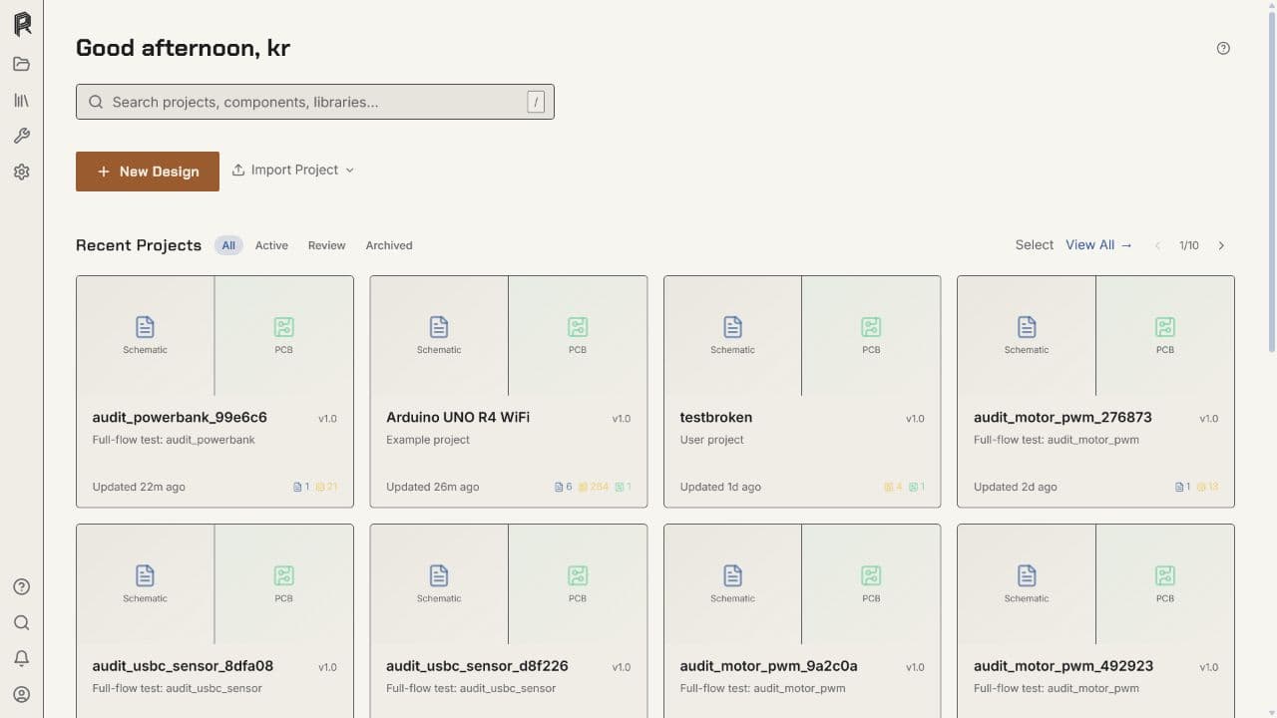This screenshot has width=1277, height=718.
Task: Open Schematic icon of testbroken project
Action: coord(732,327)
